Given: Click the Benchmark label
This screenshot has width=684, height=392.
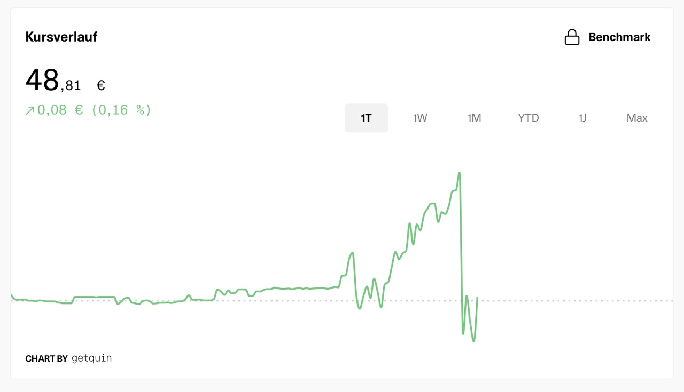Looking at the screenshot, I should pos(619,37).
